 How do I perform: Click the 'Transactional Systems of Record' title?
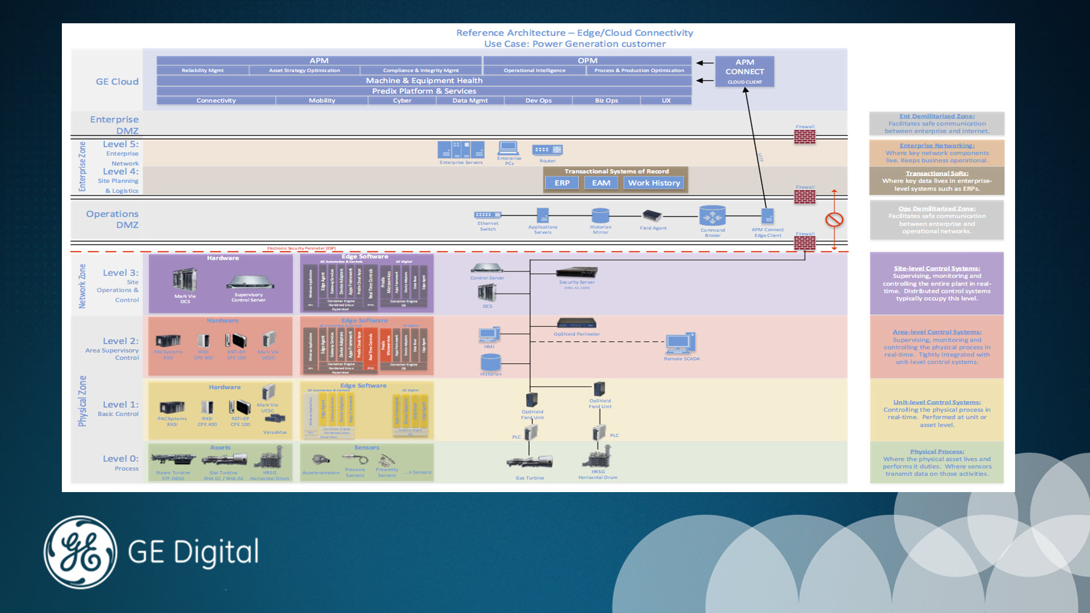tap(617, 171)
